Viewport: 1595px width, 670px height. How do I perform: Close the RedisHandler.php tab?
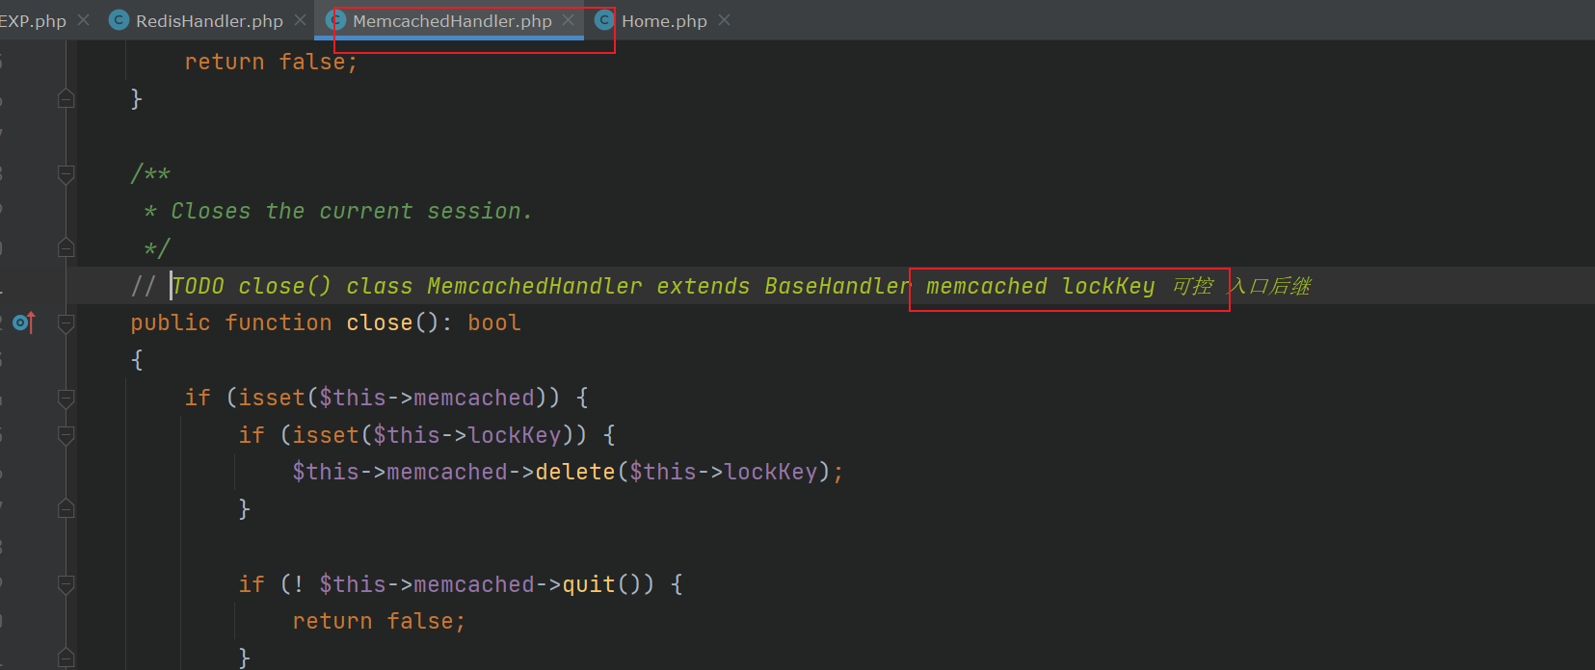(301, 20)
